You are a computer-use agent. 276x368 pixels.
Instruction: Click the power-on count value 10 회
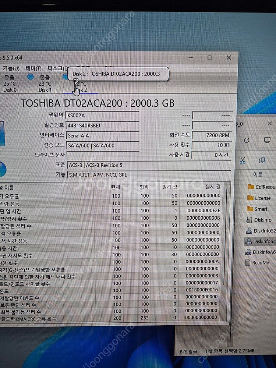pos(212,145)
